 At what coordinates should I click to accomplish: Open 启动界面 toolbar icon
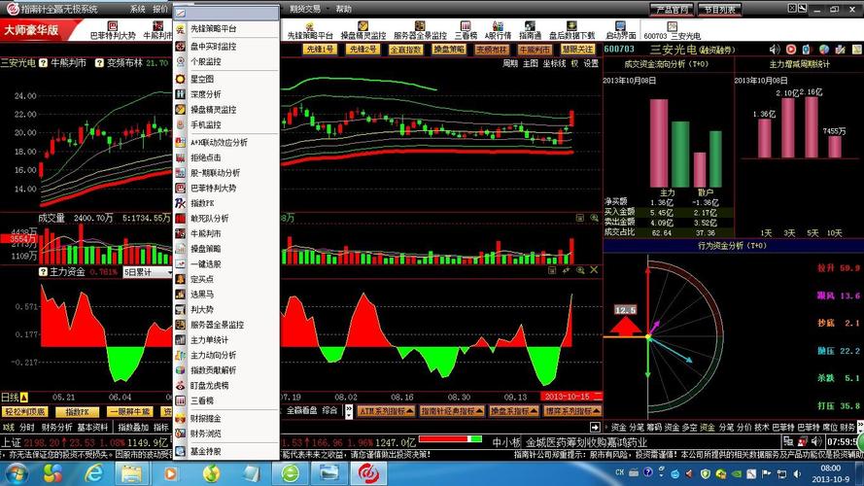[620, 30]
